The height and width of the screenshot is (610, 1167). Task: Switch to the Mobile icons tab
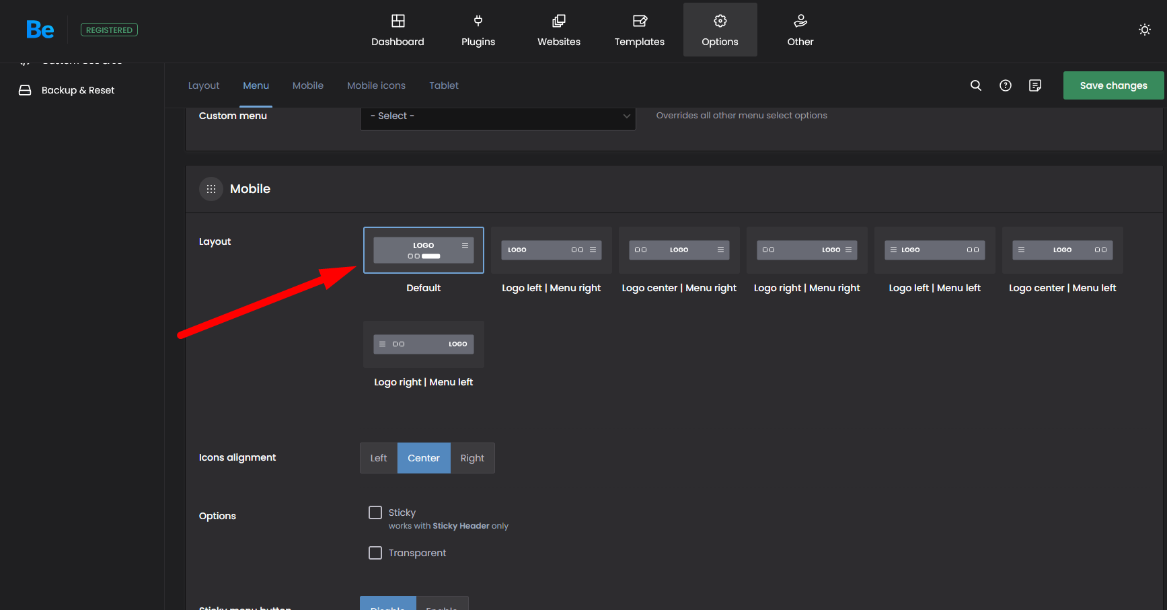point(376,85)
